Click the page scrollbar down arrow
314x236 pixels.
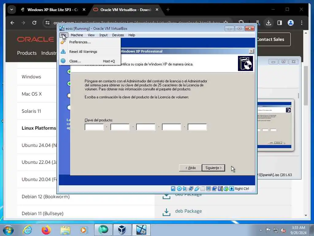point(306,215)
